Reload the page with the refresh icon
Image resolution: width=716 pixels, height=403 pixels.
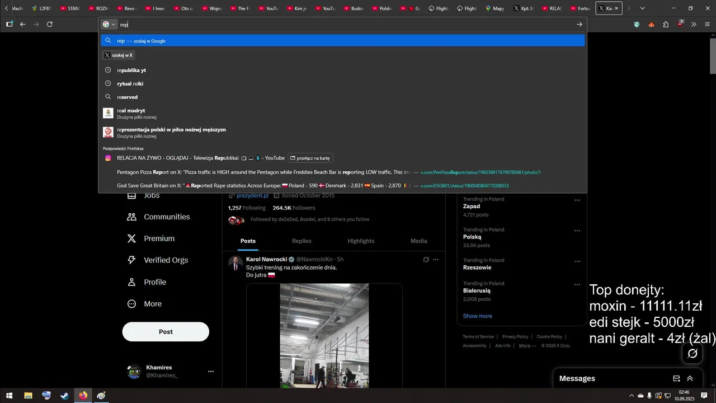pyautogui.click(x=50, y=25)
